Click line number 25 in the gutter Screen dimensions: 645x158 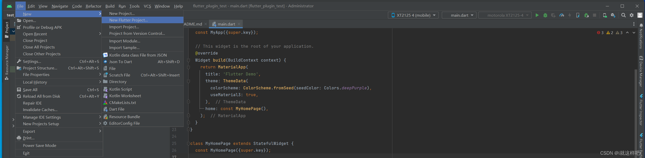coord(174,143)
